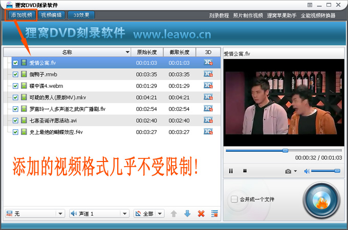Select the 可疑的男人(原版MV).mkv file name
348x230 pixels.
pos(58,98)
